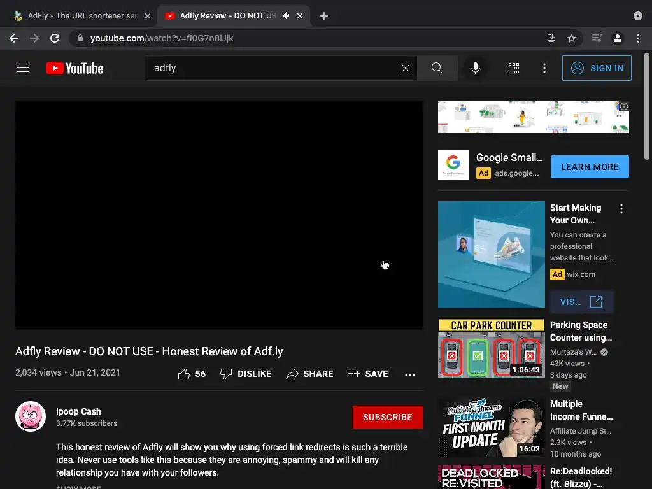Viewport: 652px width, 489px height.
Task: Open more actions under the video
Action: point(410,374)
